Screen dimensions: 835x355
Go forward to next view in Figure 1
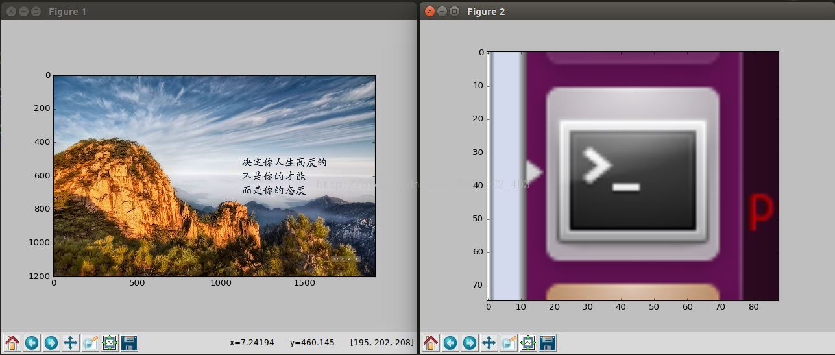(51, 343)
